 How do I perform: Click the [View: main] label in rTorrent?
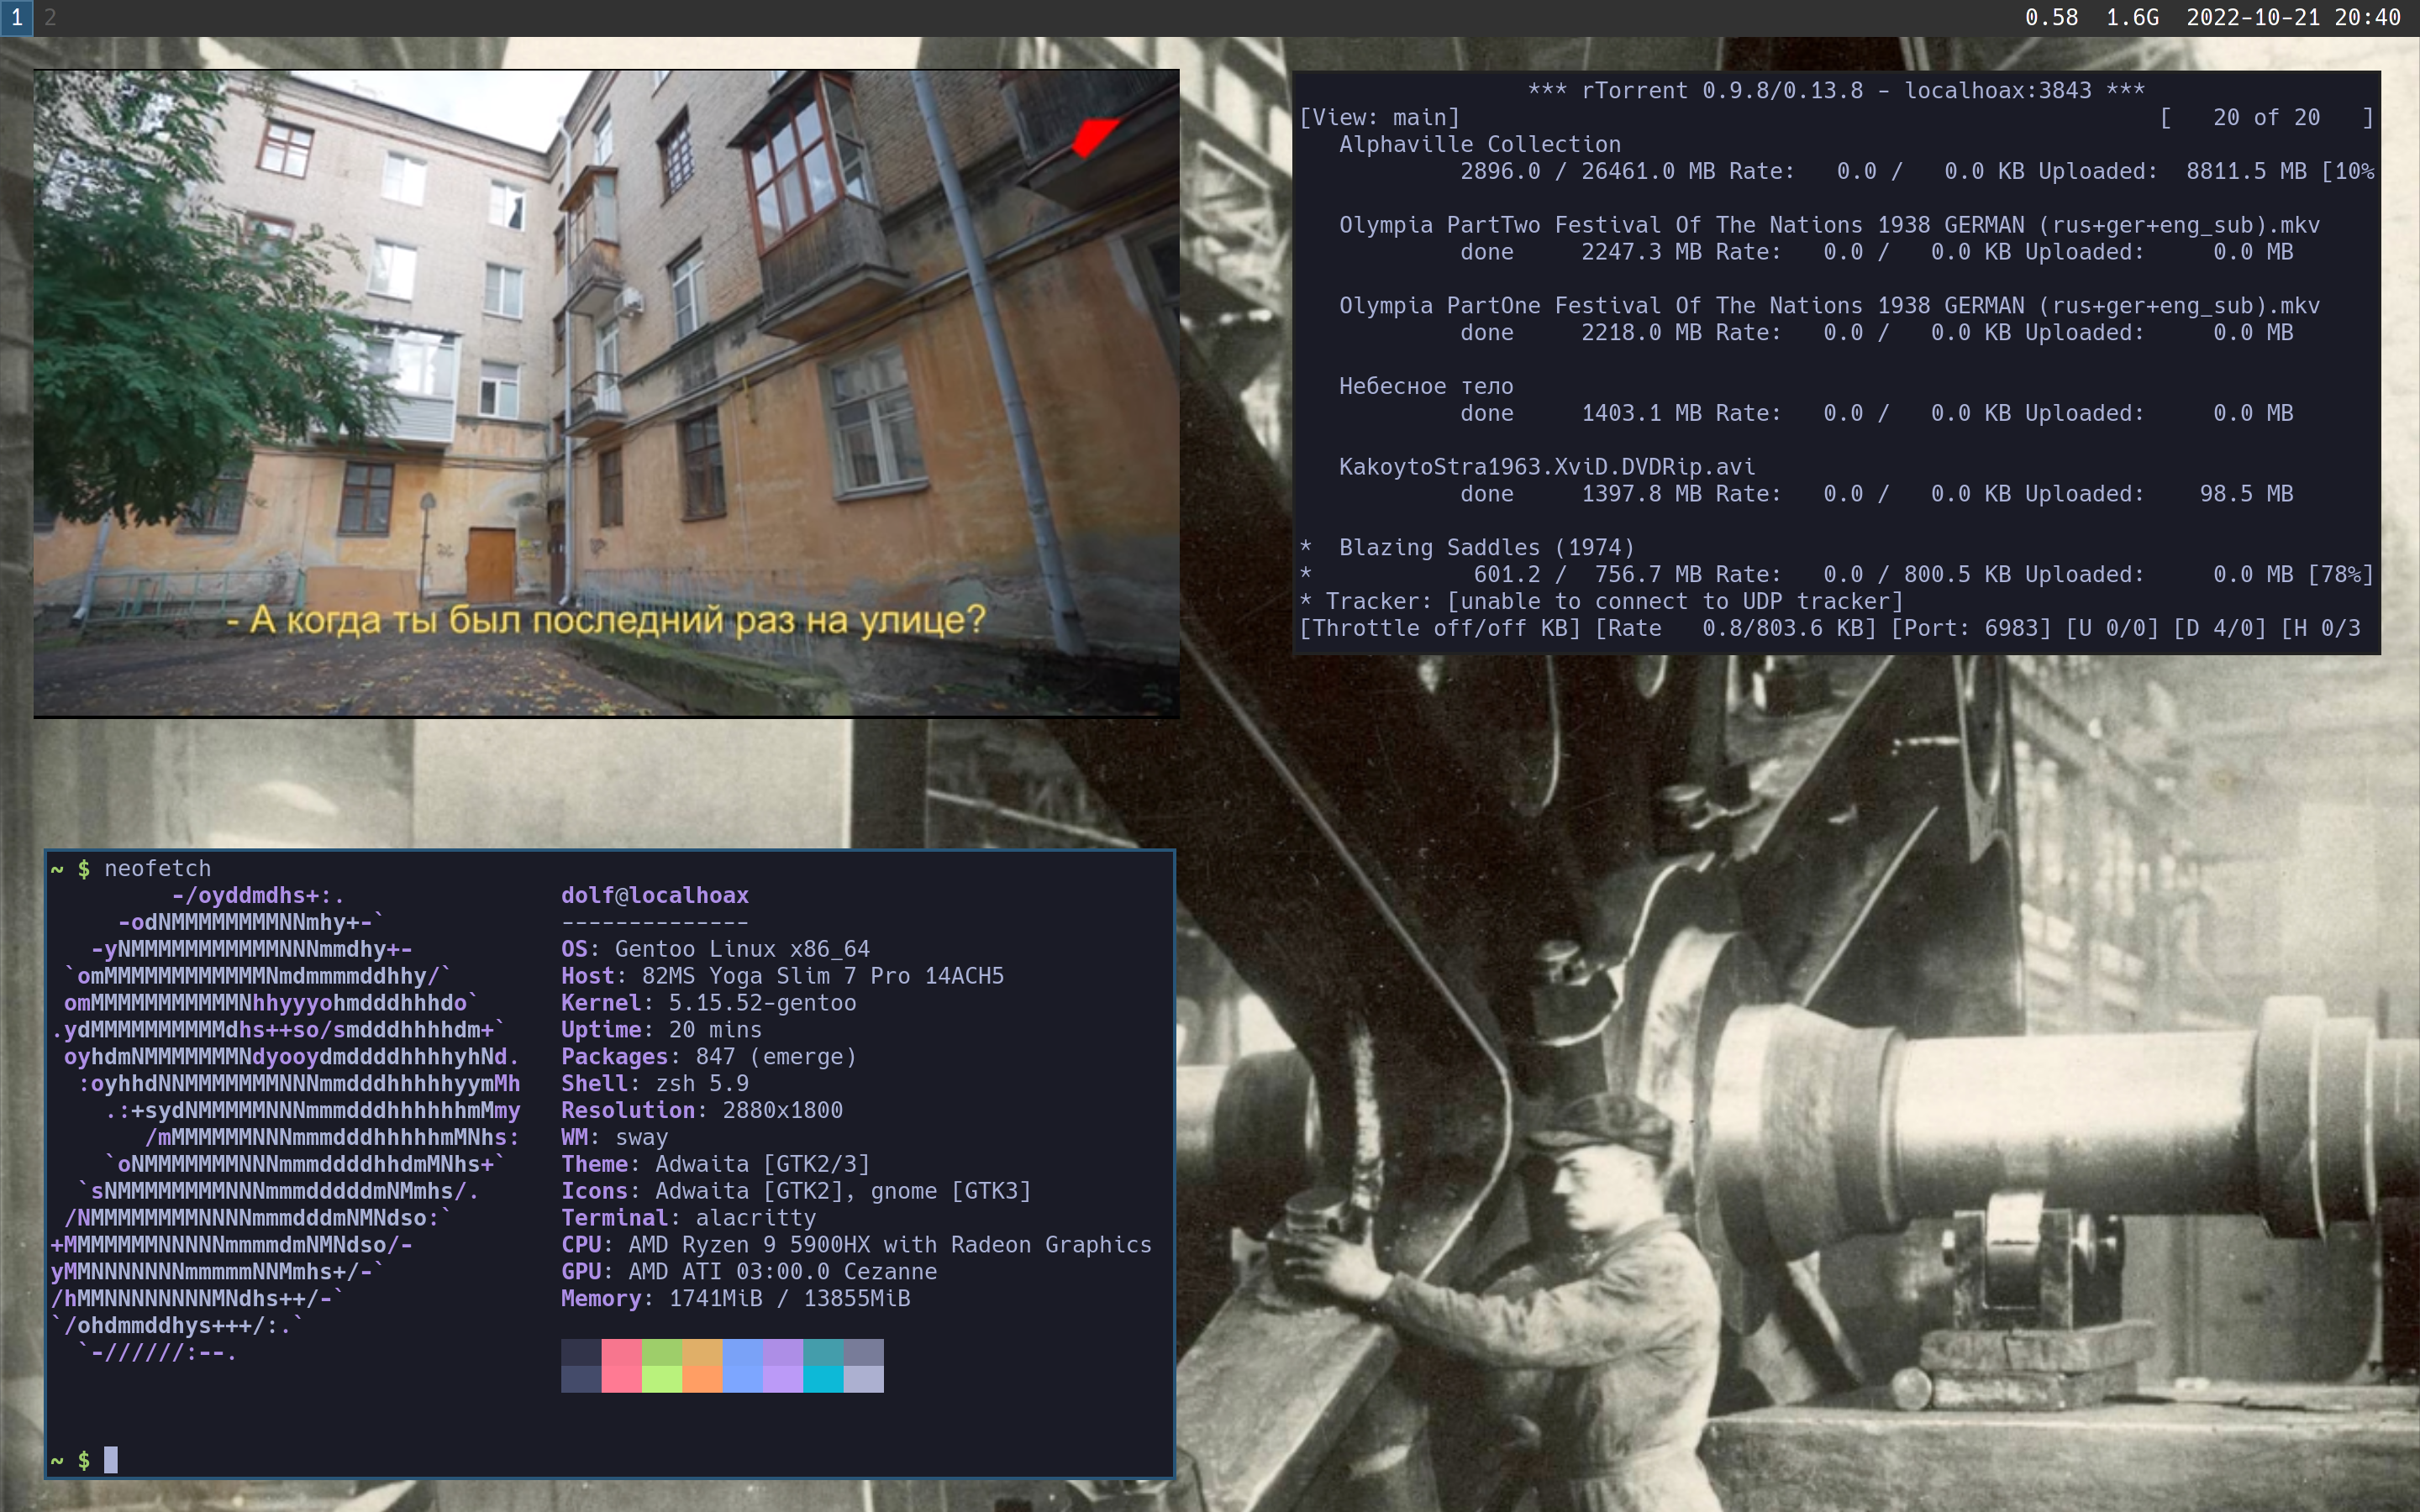[x=1379, y=118]
